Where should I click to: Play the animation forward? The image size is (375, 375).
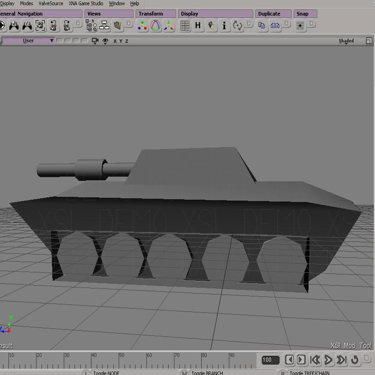tap(328, 360)
